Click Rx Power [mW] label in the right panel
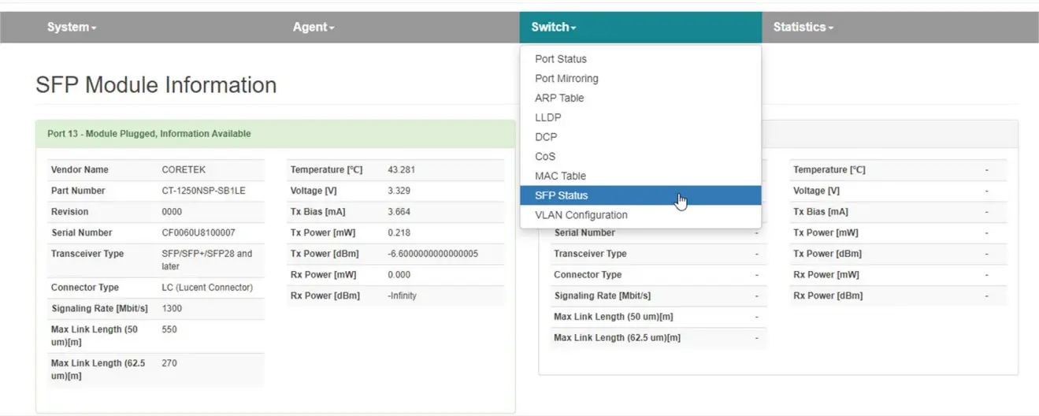1039x416 pixels. pos(826,275)
